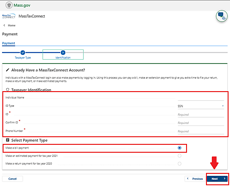Click shield icon beside Taxpayer Identification
230x187 pixels.
[8, 90]
